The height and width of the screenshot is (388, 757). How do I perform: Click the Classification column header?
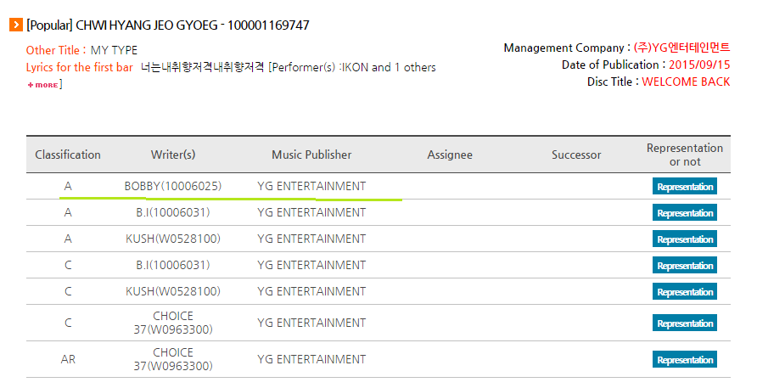[68, 155]
